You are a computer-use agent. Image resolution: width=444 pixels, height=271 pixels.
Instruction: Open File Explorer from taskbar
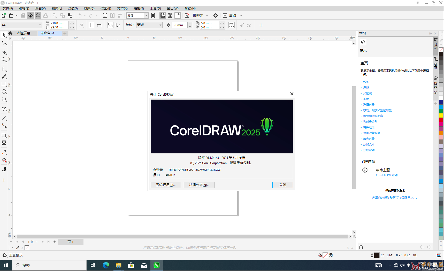[x=118, y=265]
